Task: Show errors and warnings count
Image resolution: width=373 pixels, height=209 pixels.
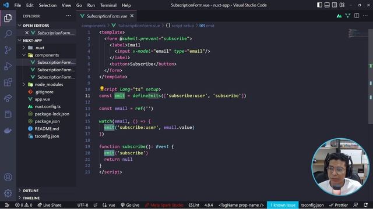Action: click(23, 205)
